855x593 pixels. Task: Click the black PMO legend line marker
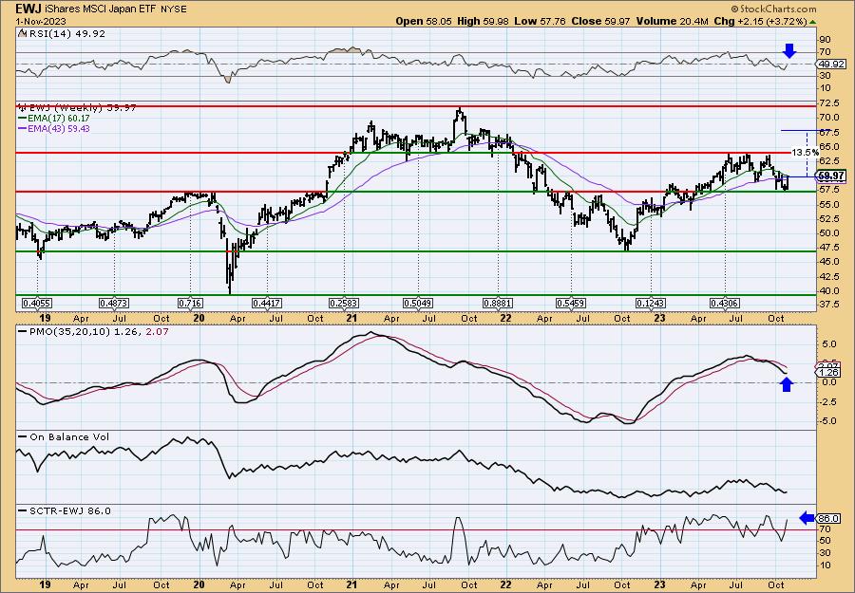[22, 331]
